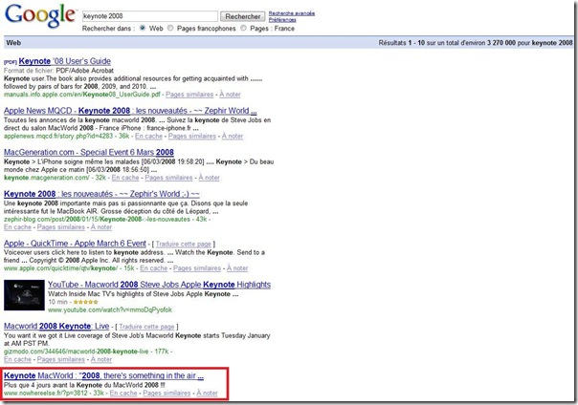Image resolution: width=578 pixels, height=405 pixels.
Task: Click À noter for zephir-blog.com result
Action: pyautogui.click(x=101, y=227)
